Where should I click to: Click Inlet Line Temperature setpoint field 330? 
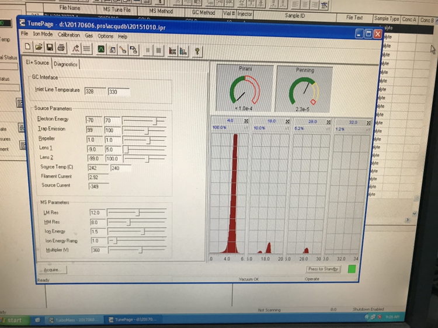click(x=119, y=92)
